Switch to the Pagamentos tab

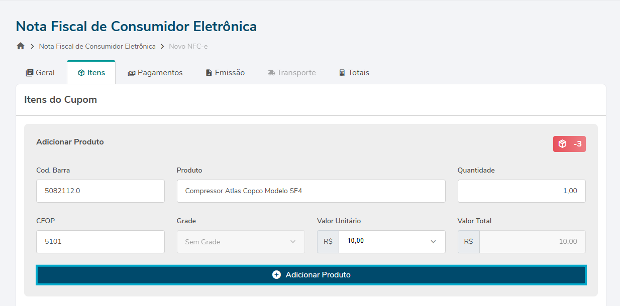coord(155,73)
